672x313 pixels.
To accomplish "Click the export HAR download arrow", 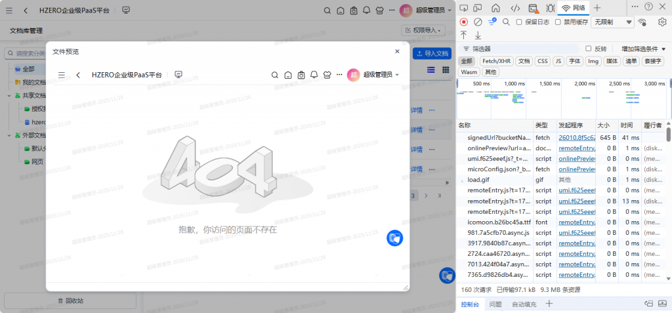I will pos(478,35).
